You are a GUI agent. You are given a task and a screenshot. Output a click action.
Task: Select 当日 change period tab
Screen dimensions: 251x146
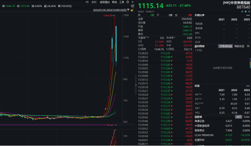tap(238, 117)
